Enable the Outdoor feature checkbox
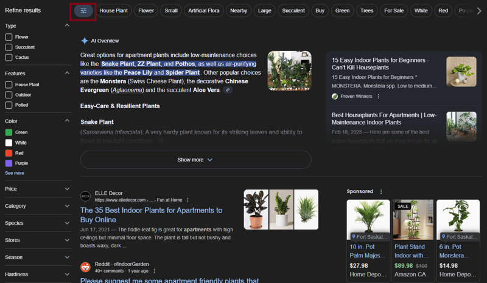 9,95
